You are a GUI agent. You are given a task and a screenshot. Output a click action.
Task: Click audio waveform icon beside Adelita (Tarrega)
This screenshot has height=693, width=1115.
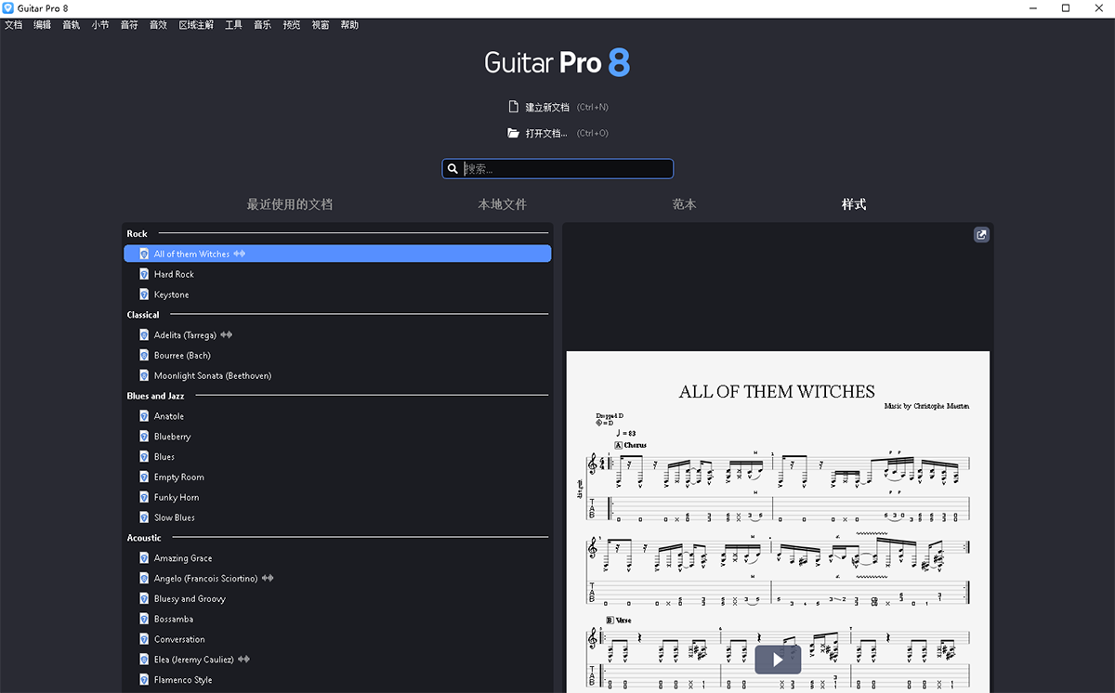point(226,334)
